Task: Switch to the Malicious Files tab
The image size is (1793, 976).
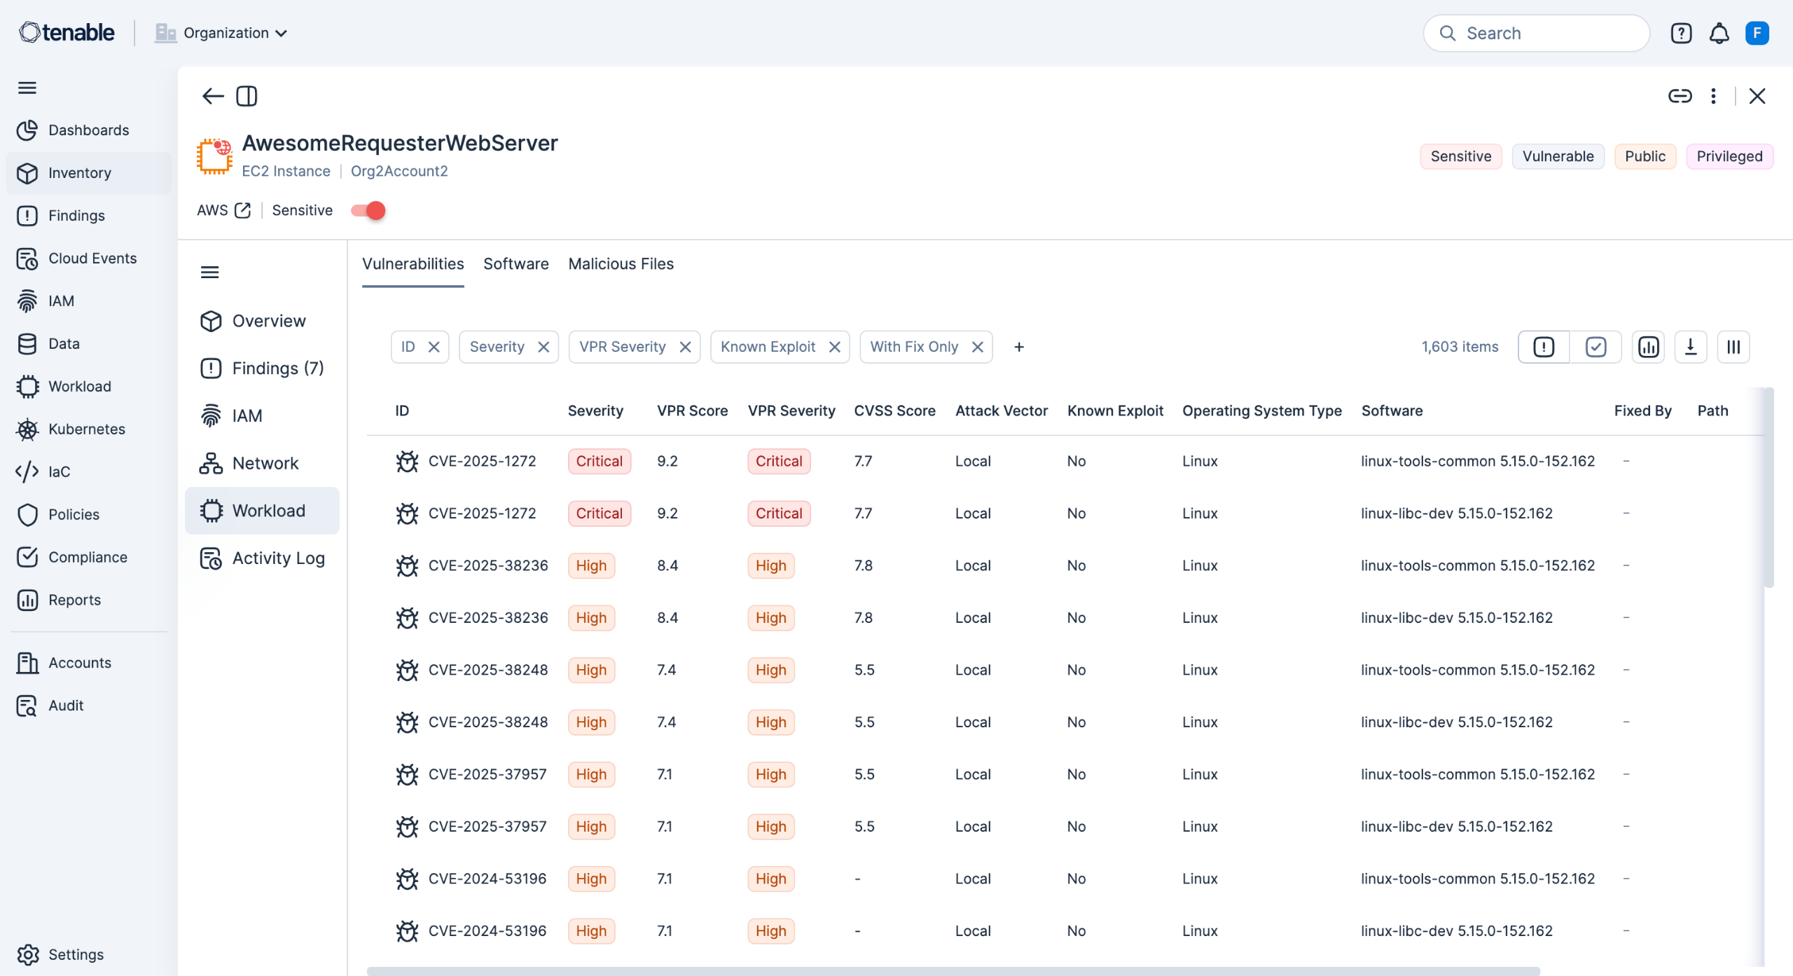Action: 621,264
